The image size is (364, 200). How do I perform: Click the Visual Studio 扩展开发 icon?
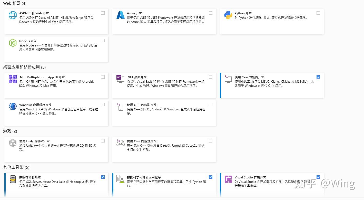point(228,179)
